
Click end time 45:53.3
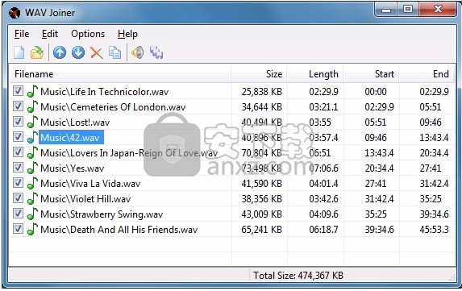(435, 230)
